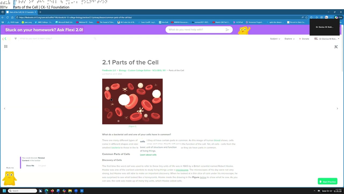Open browser Settings and more menu

(331, 17)
